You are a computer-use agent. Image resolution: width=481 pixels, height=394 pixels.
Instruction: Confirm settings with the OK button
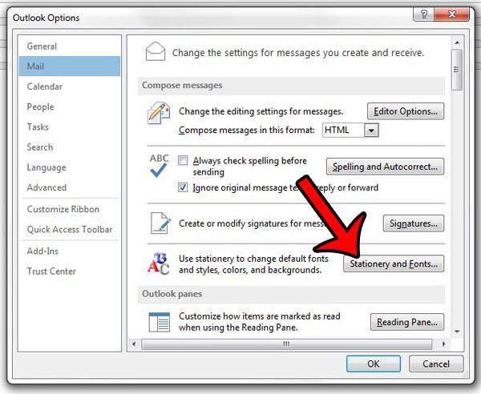point(374,364)
